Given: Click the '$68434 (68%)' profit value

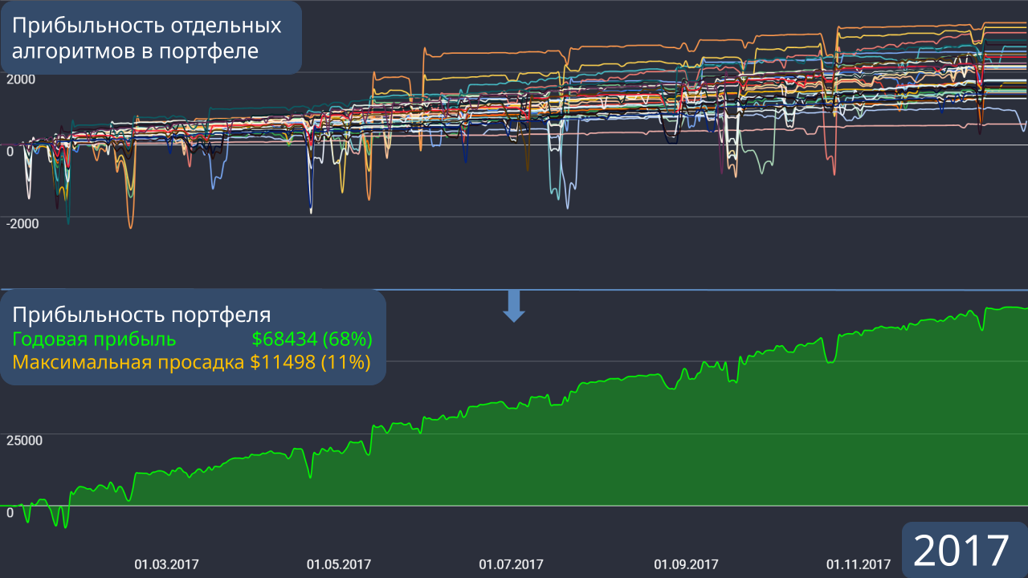Looking at the screenshot, I should click(312, 338).
